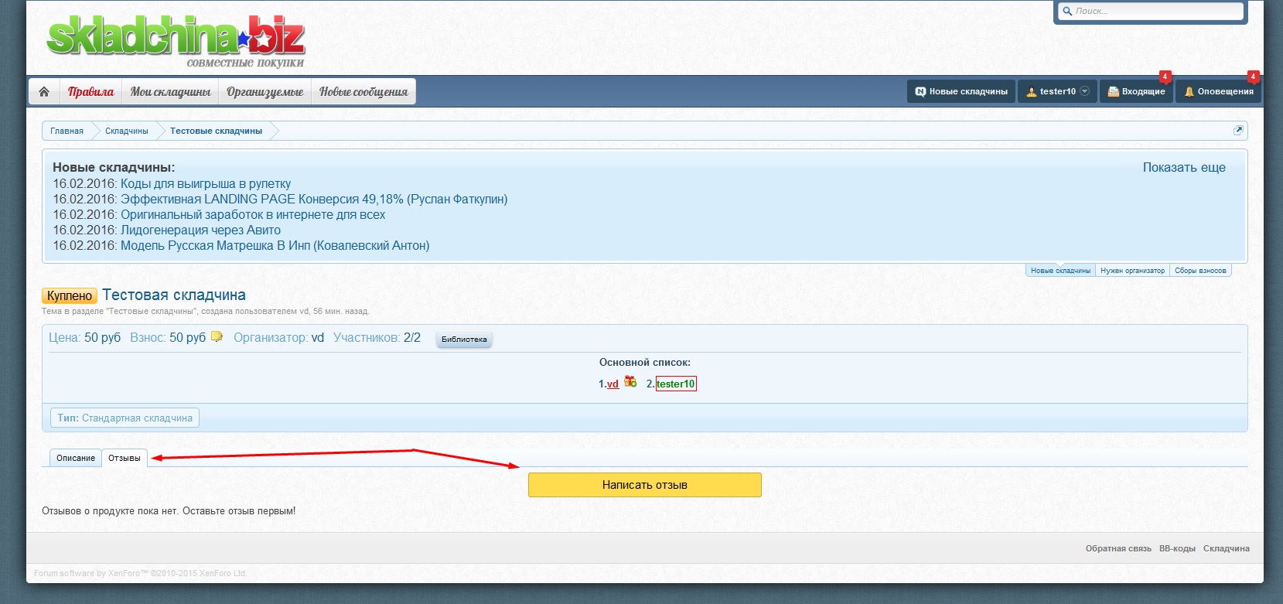Open the quick navigation icon in breadcrumb bar
Viewport: 1283px width, 604px height.
point(1237,131)
